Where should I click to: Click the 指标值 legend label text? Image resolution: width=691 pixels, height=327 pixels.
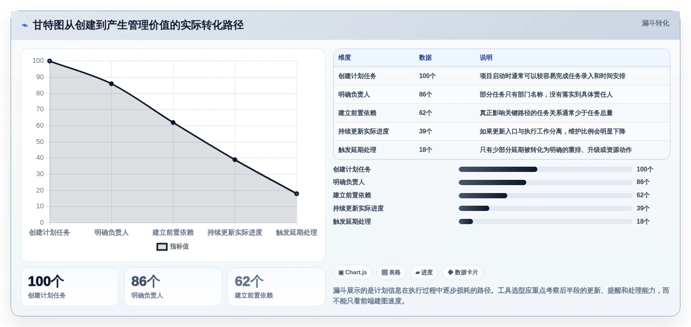tap(179, 246)
